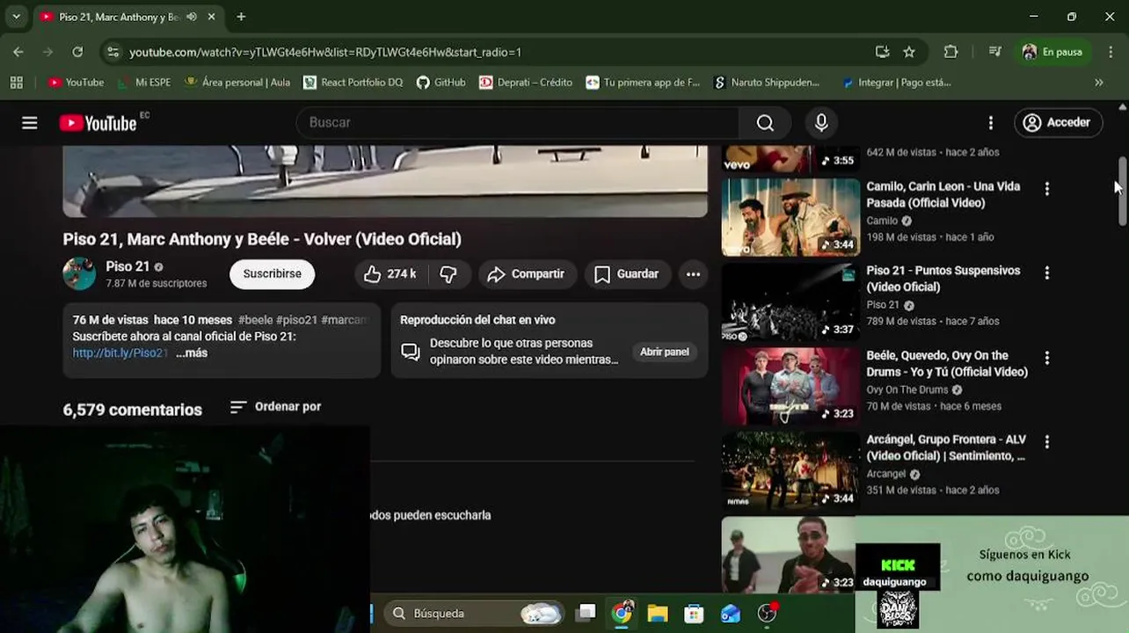Open the React Portfolio DQ bookmark
Viewport: 1129px width, 633px height.
coord(353,83)
